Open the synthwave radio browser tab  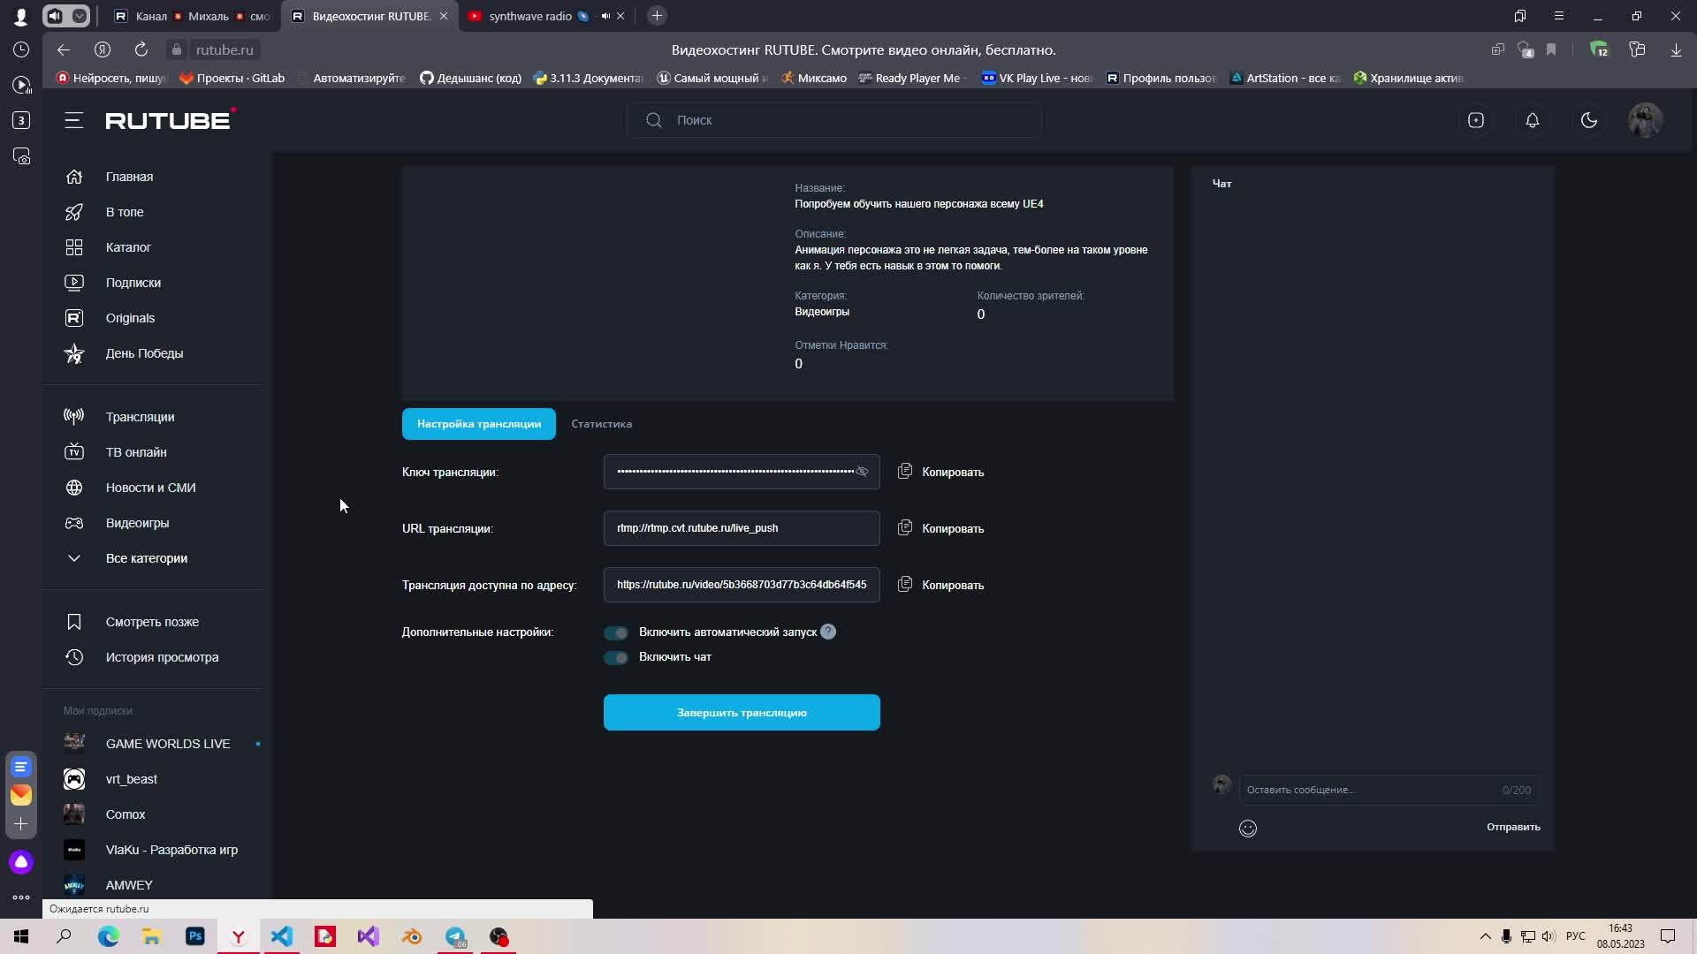pos(530,15)
